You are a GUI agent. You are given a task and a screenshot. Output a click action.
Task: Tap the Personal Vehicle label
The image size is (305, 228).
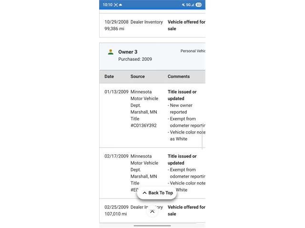pos(193,51)
